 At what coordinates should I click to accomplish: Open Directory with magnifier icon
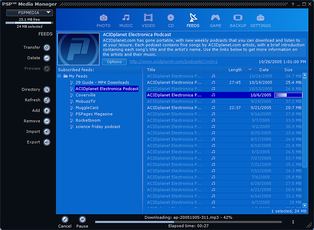pos(47,90)
